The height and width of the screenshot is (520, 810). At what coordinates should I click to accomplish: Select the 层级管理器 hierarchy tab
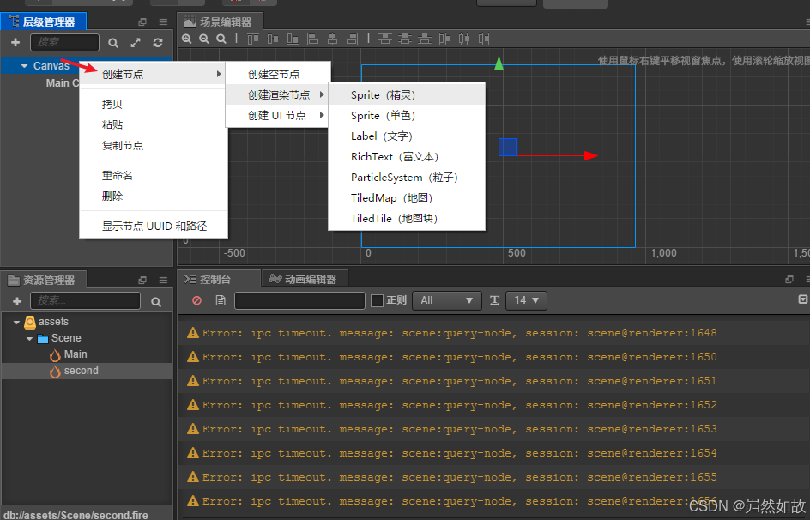[43, 21]
